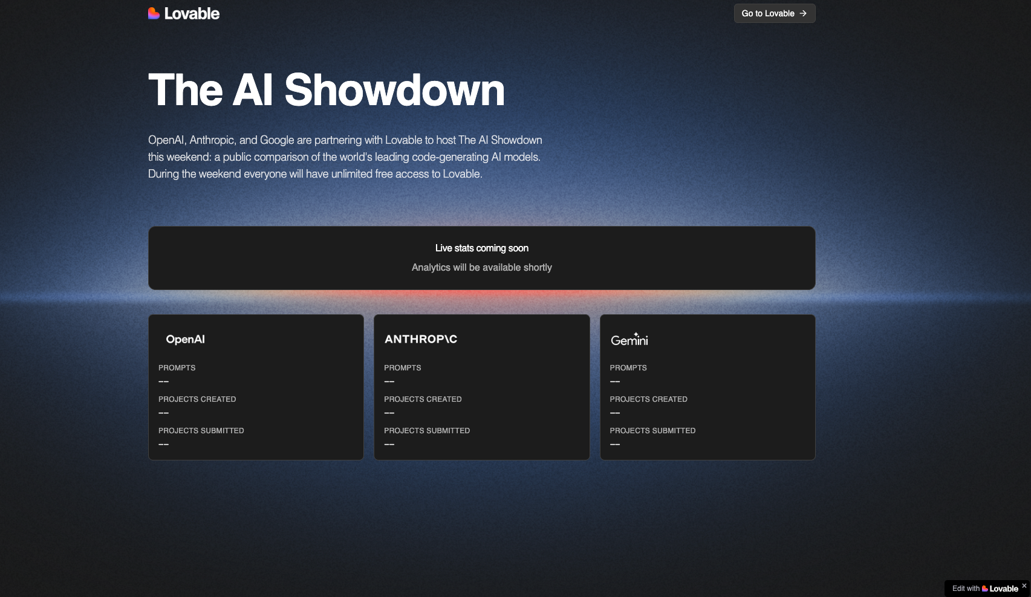Click PROJECTS CREATED label in OpenAI card
Viewport: 1031px width, 597px height.
197,399
